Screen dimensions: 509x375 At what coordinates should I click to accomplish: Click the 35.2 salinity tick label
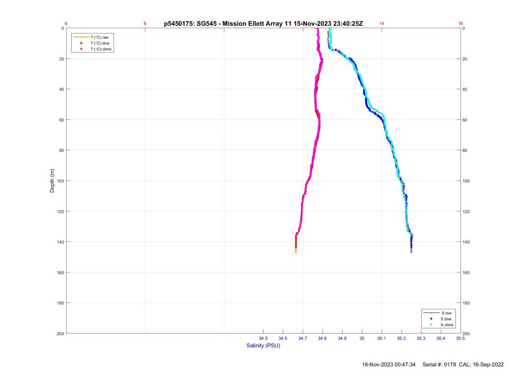point(401,338)
